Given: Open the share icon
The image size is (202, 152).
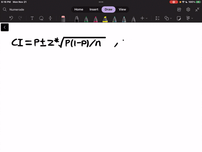Looking at the screenshot, I should click(179, 9).
